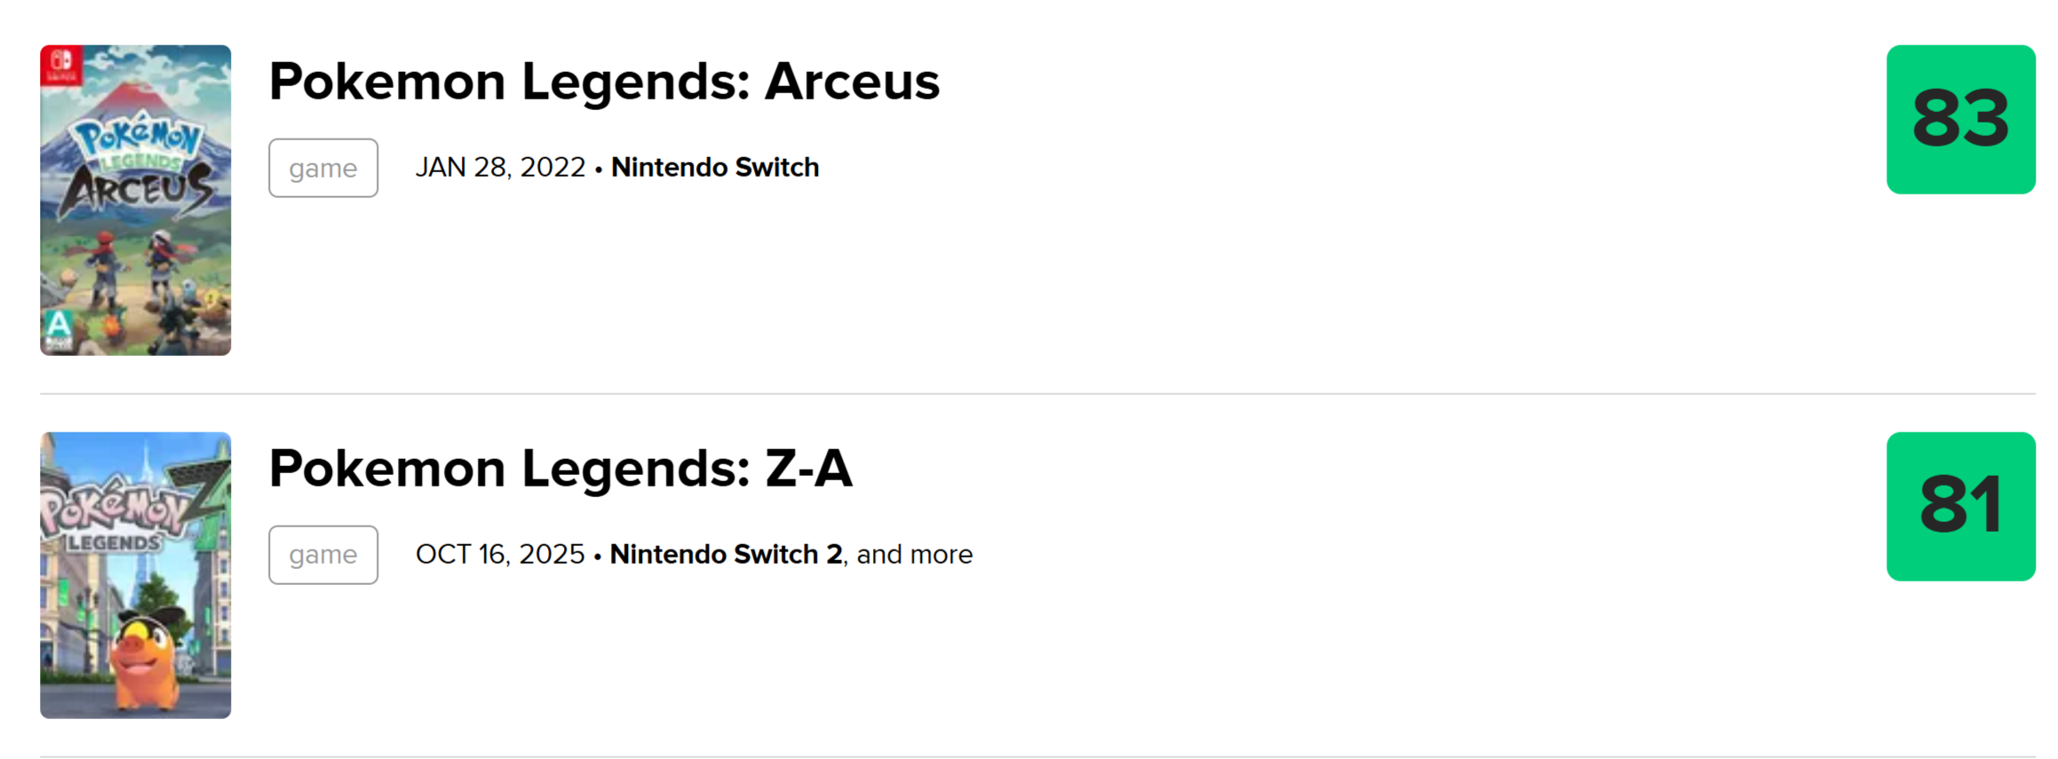Open the Pokemon Legends: Z-A title link
The width and height of the screenshot is (2058, 759).
point(560,469)
